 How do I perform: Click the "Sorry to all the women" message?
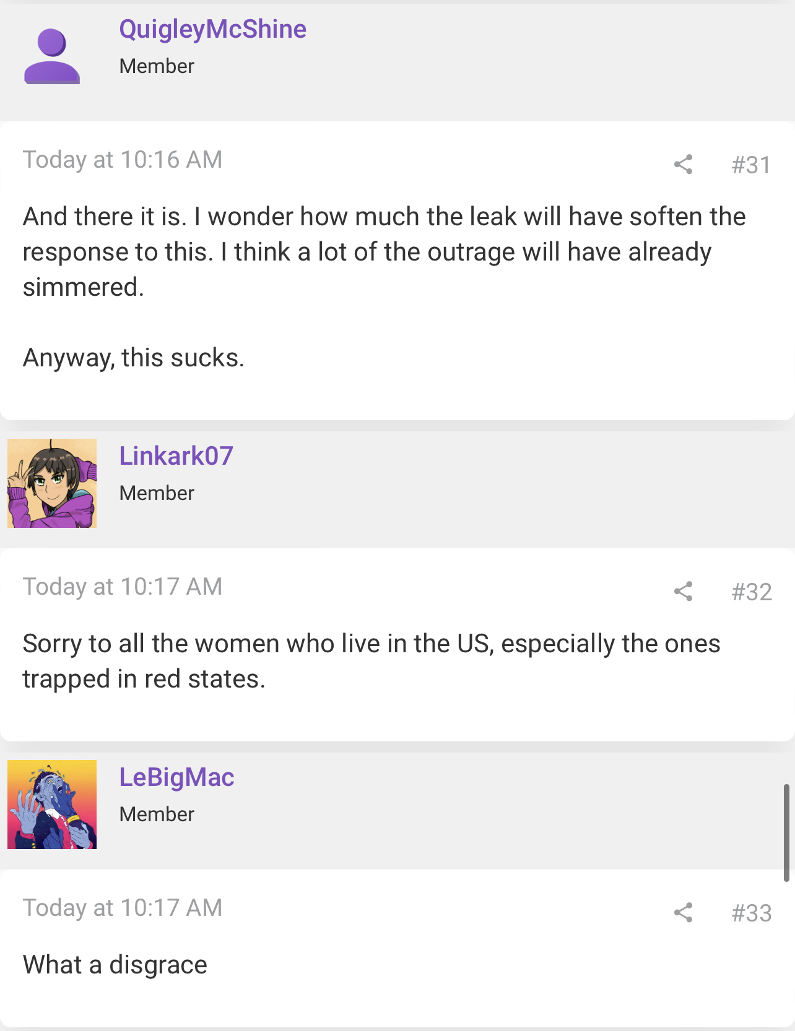[x=371, y=661]
